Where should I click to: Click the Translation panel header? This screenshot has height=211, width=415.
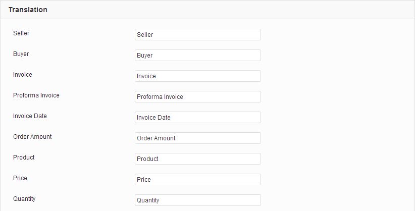click(207, 10)
